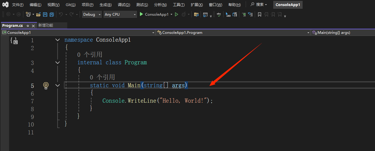
Task: Click the comment selected lines icon
Action: coord(244,14)
